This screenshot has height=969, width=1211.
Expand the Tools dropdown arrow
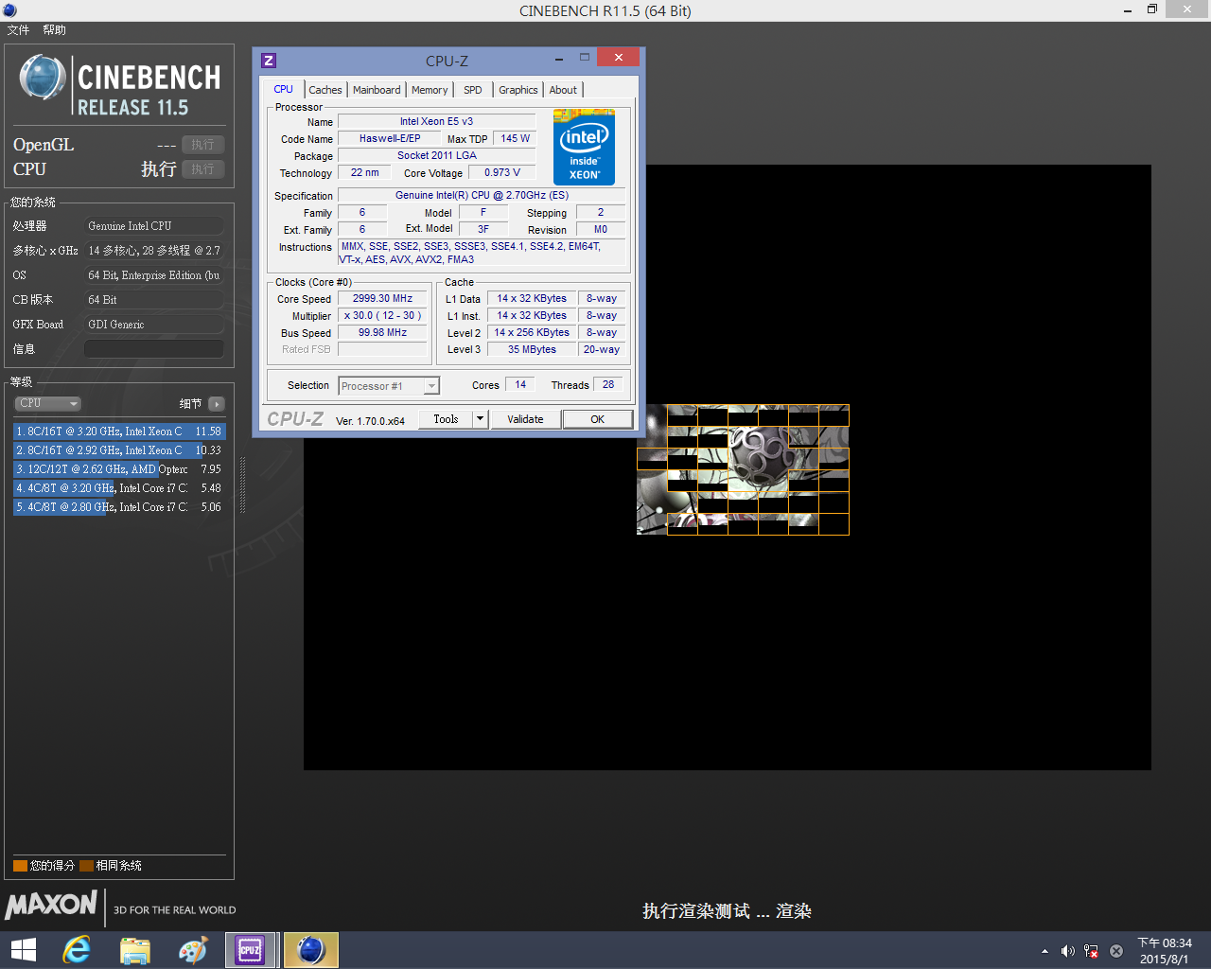(481, 419)
